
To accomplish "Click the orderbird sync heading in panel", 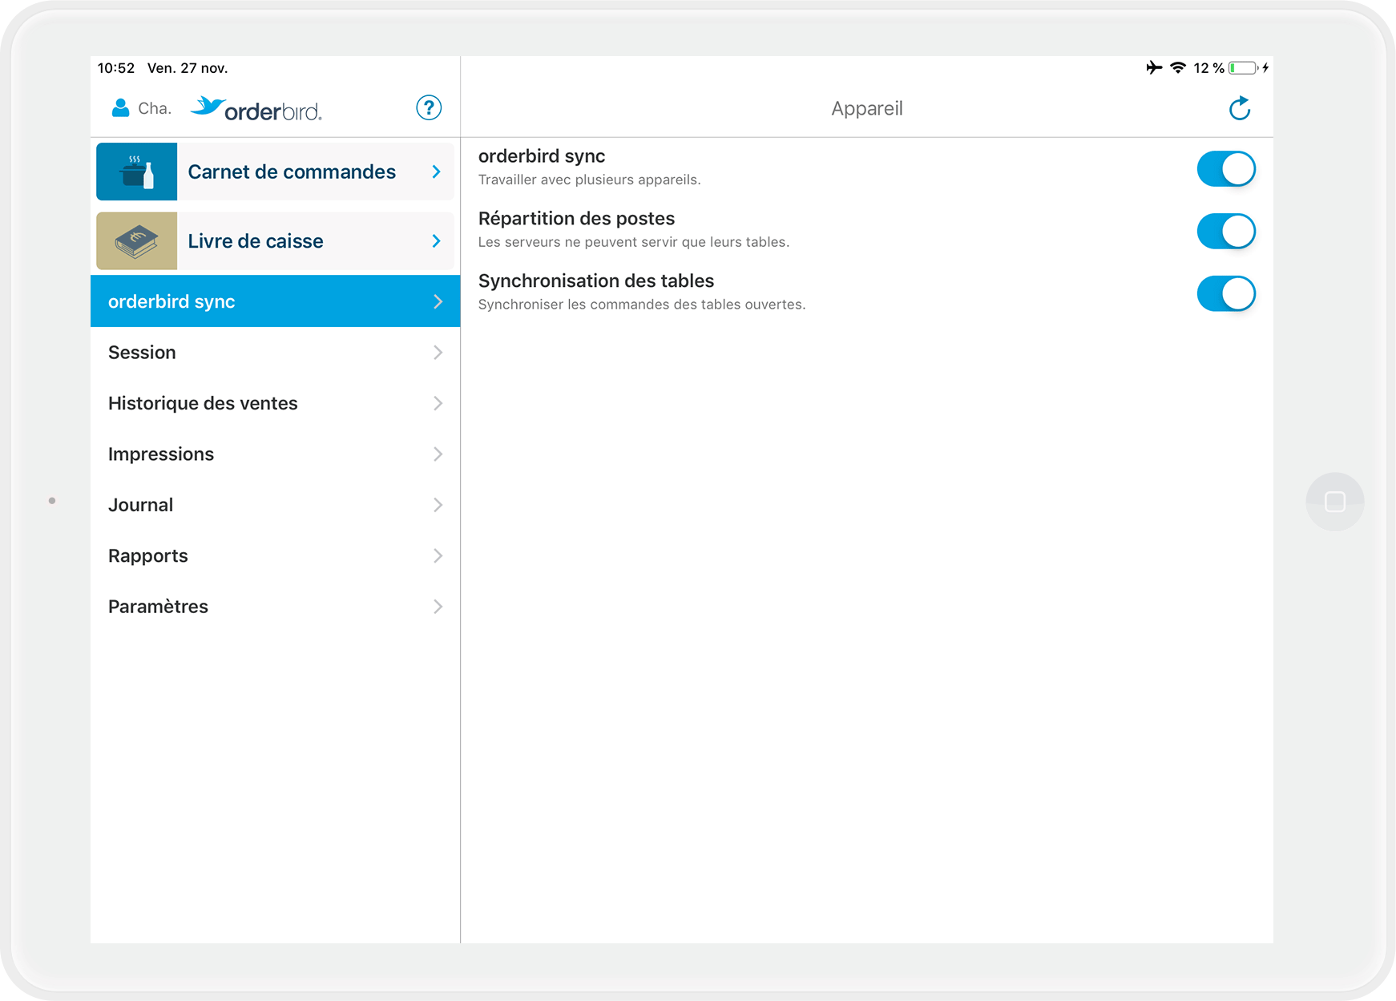I will click(542, 156).
